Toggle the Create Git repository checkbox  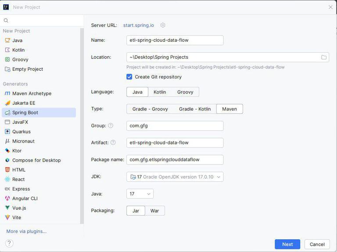pyautogui.click(x=129, y=77)
